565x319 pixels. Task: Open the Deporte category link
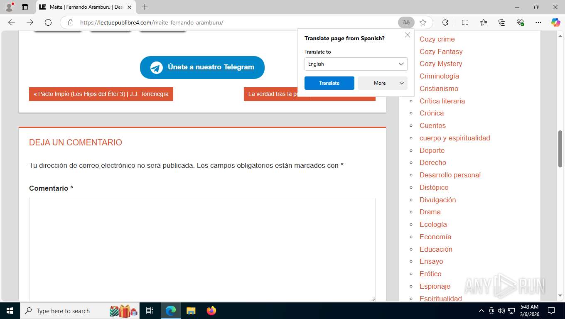[x=432, y=150]
